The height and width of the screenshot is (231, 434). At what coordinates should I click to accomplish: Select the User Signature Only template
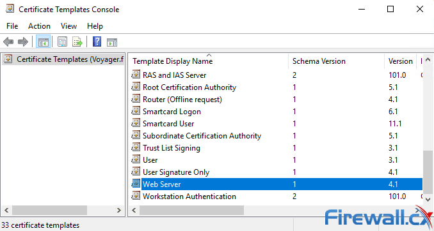[176, 172]
